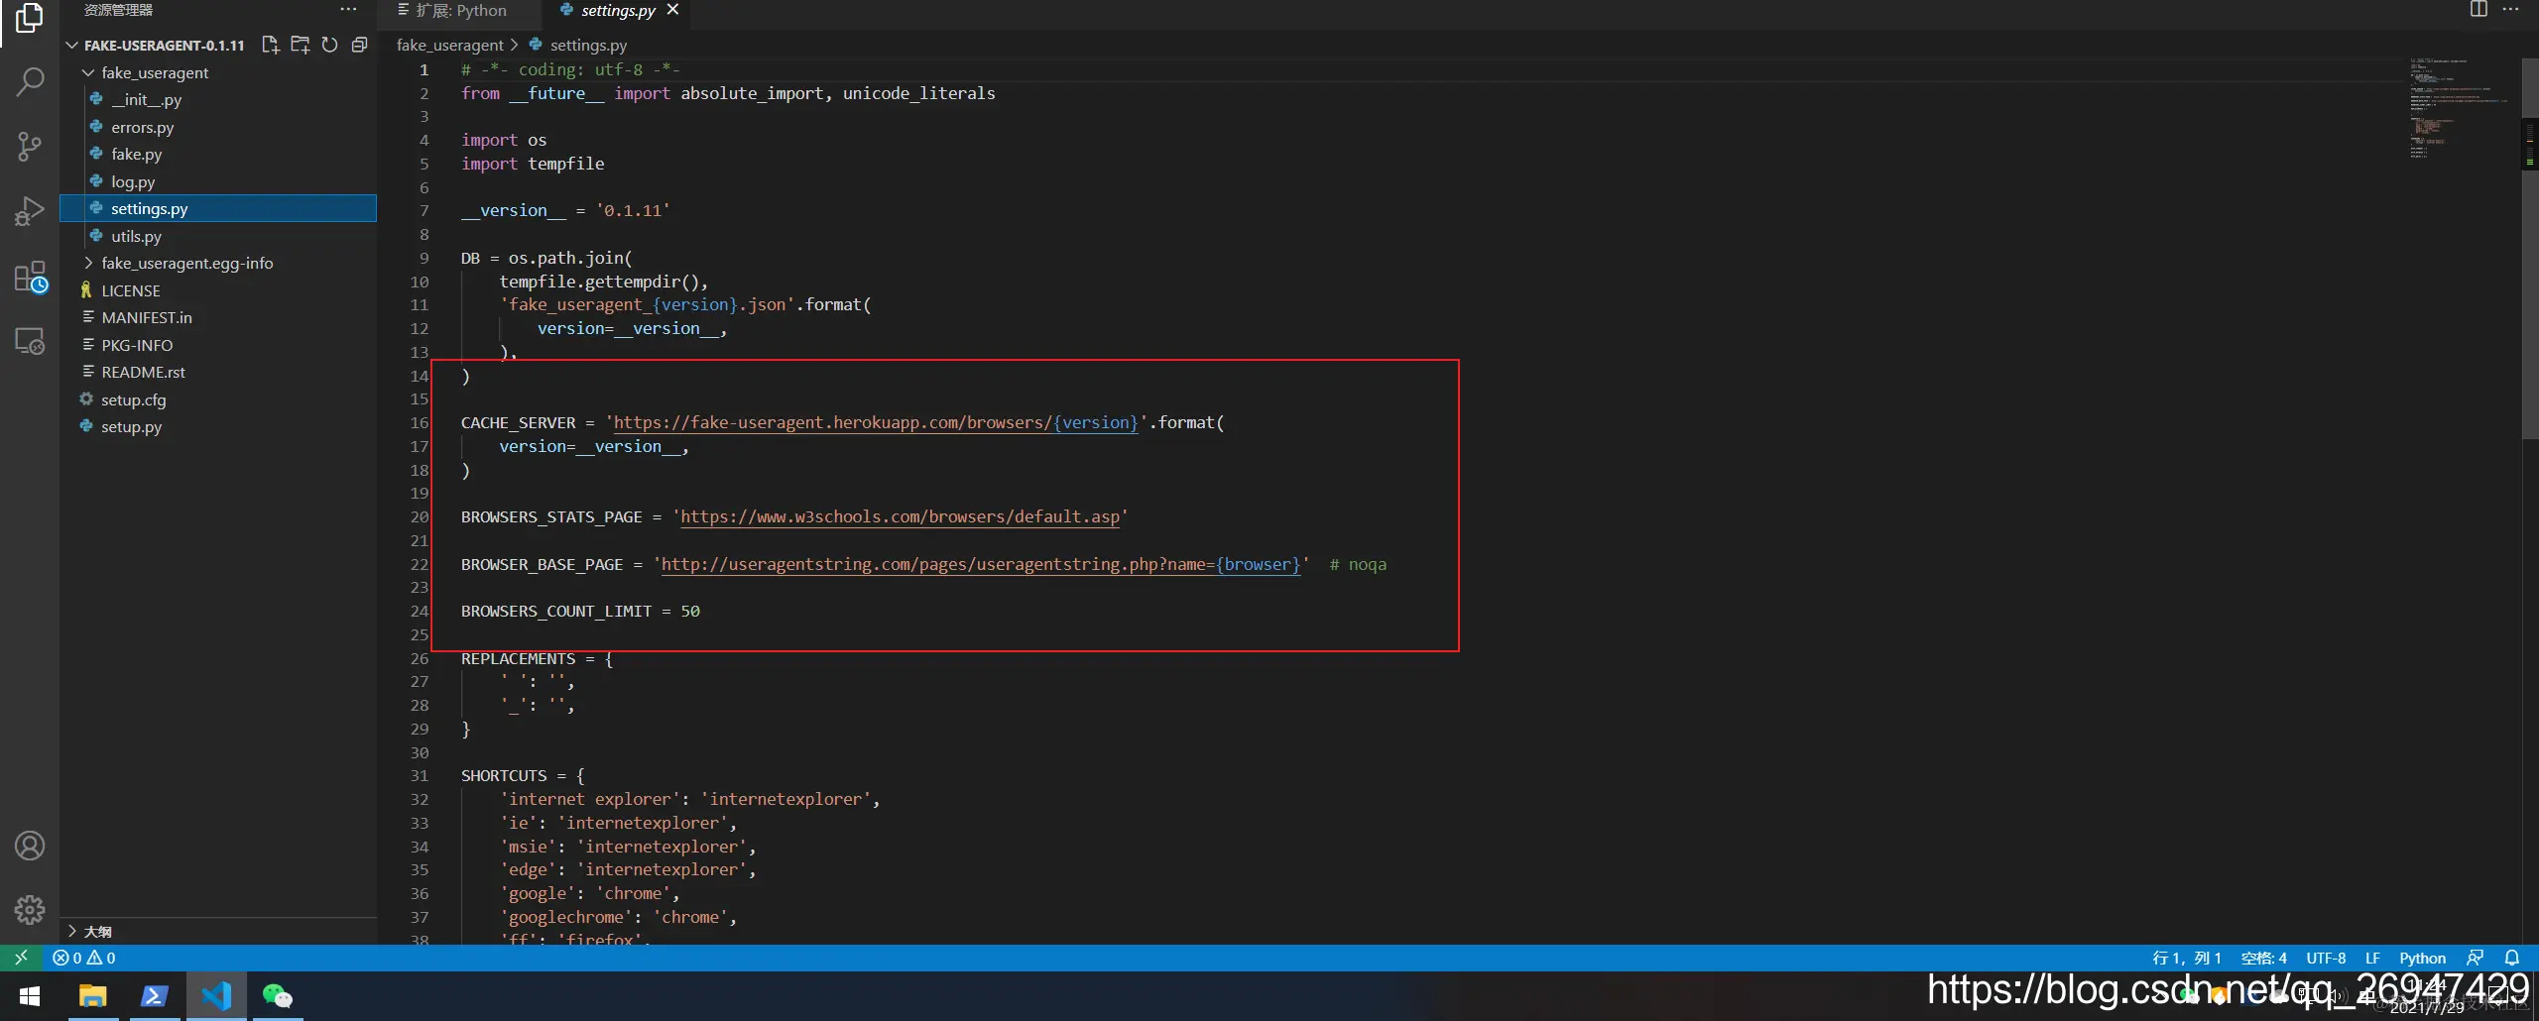This screenshot has height=1021, width=2539.
Task: Change file encoding UTF-8
Action: [2326, 958]
